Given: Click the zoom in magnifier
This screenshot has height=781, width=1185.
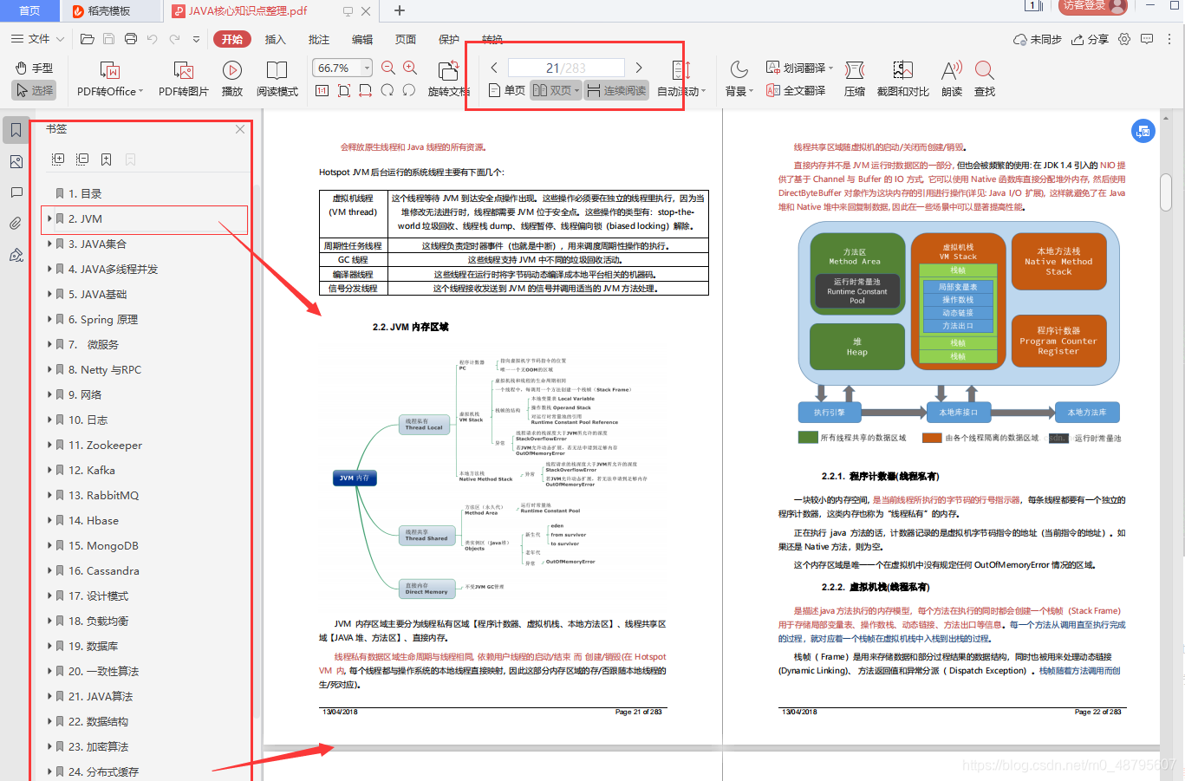Looking at the screenshot, I should (x=410, y=68).
